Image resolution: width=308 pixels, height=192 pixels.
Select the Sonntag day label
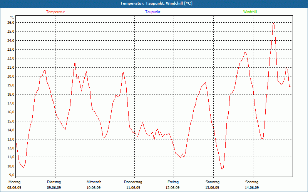point(252,182)
